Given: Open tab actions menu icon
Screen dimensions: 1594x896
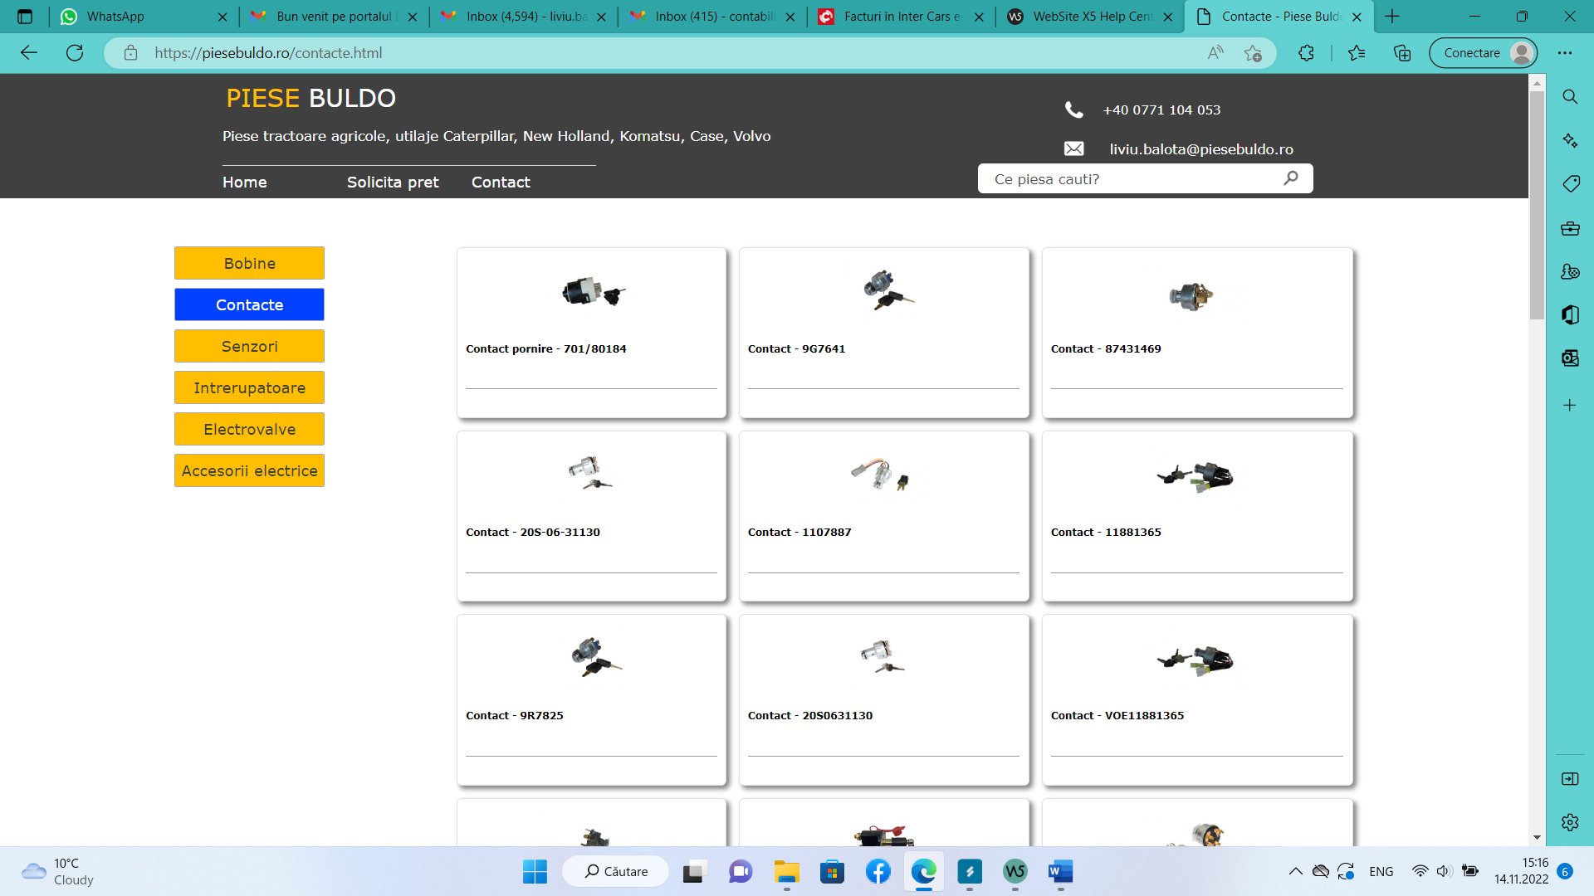Looking at the screenshot, I should coord(25,17).
